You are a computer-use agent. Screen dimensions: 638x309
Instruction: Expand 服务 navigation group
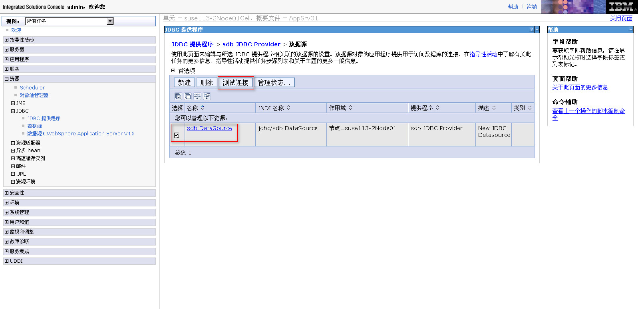(x=6, y=69)
